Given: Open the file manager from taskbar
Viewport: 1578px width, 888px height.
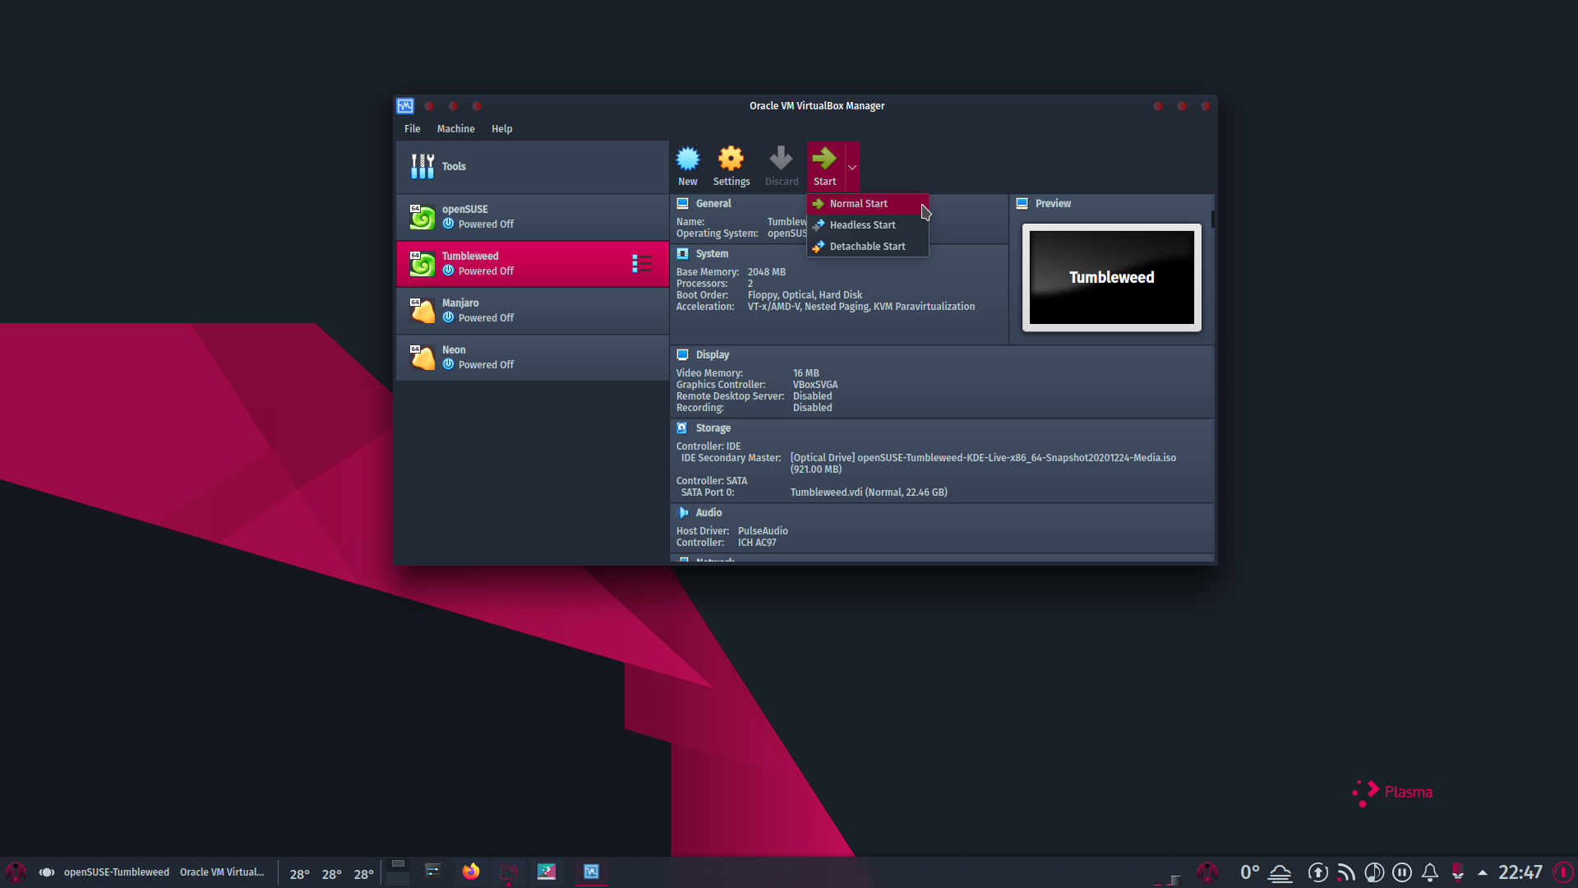Looking at the screenshot, I should tap(509, 872).
